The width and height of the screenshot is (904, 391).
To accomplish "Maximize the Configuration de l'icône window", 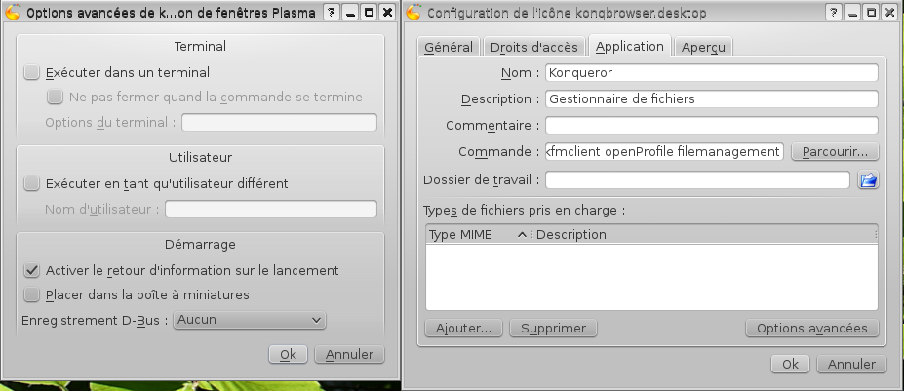I will [x=871, y=12].
